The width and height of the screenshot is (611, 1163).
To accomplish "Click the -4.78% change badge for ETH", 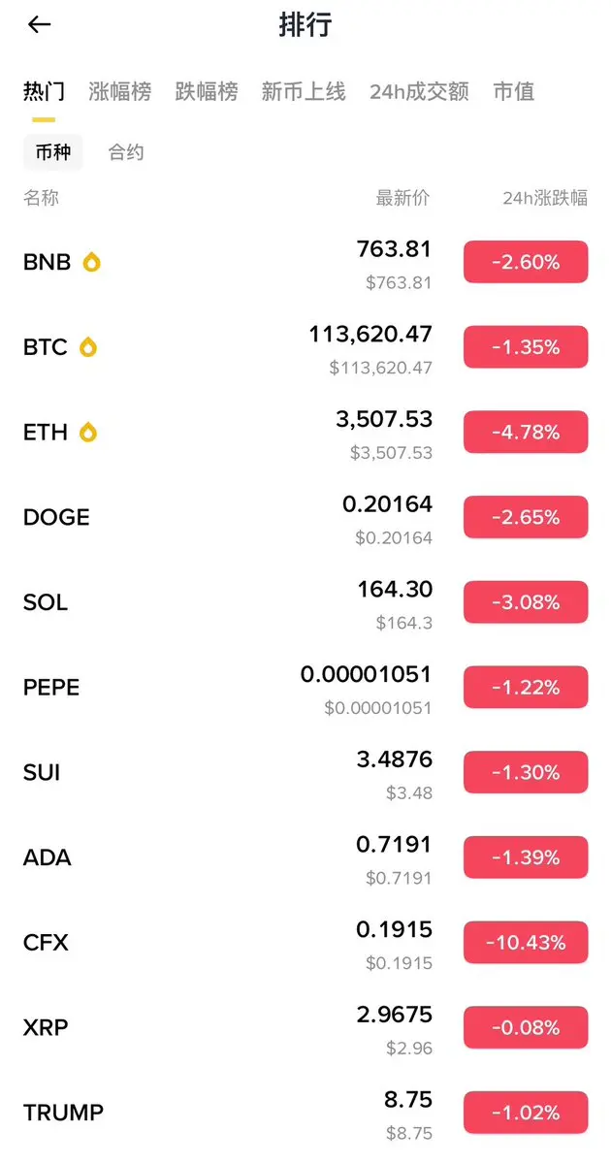I will pos(526,433).
